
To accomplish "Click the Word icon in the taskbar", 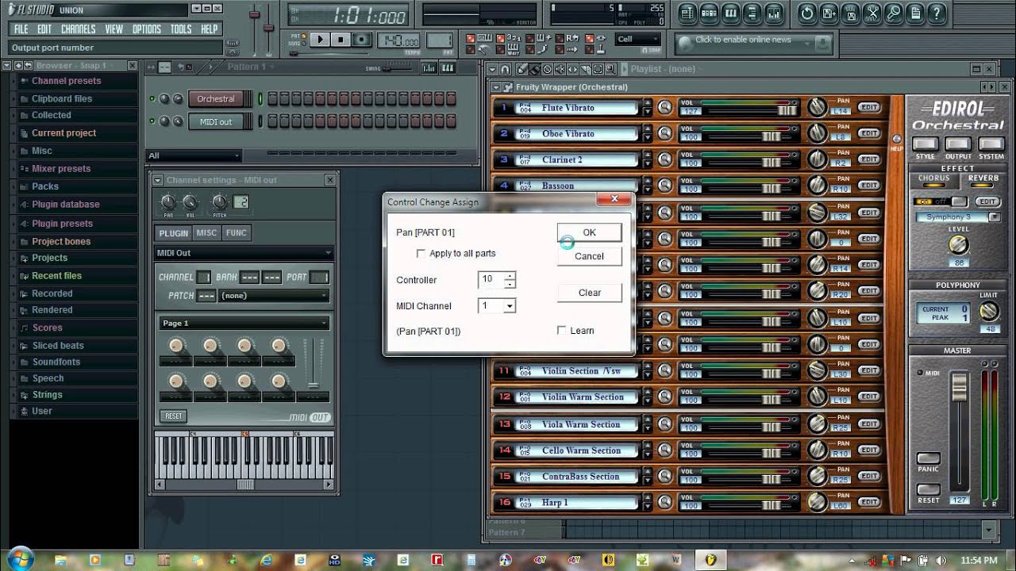I will click(676, 560).
